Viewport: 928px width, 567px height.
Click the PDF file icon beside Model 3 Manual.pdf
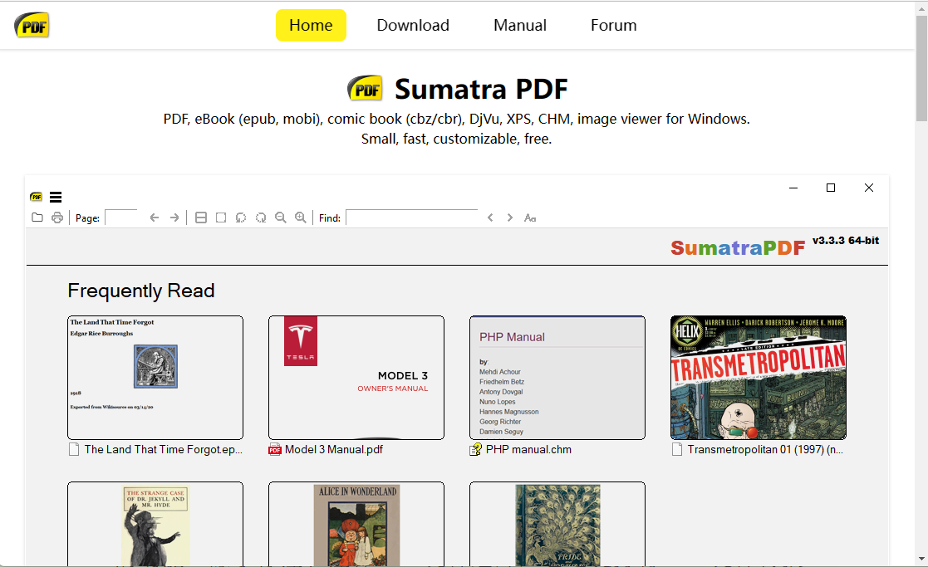click(275, 450)
